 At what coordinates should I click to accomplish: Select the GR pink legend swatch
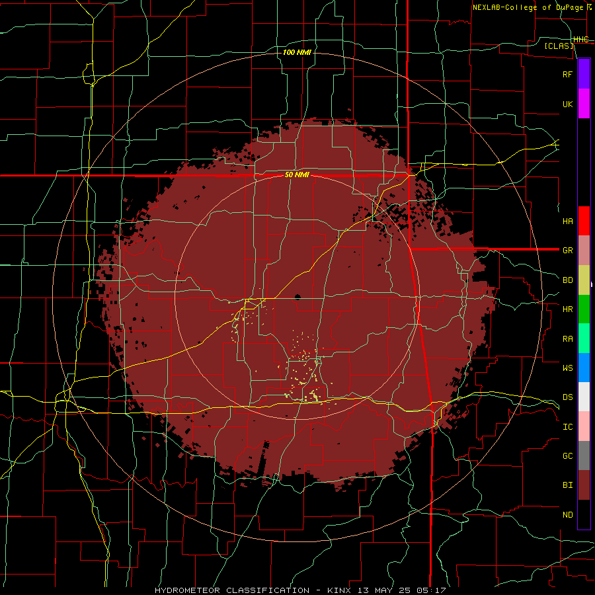584,251
